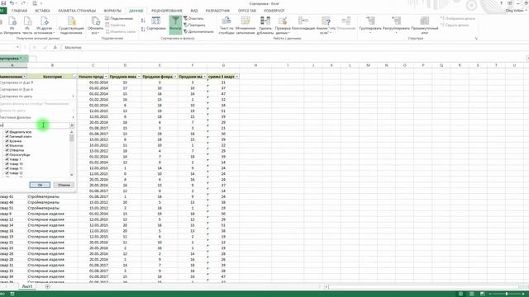
Task: Open the Лист1 sheet tab
Action: pos(27,286)
